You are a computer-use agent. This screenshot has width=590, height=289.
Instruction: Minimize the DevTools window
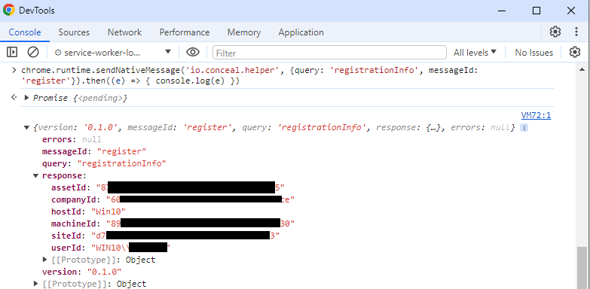click(x=502, y=11)
